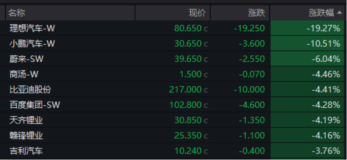Select the 理想汽车-W row
The image size is (347, 160).
(x=173, y=28)
